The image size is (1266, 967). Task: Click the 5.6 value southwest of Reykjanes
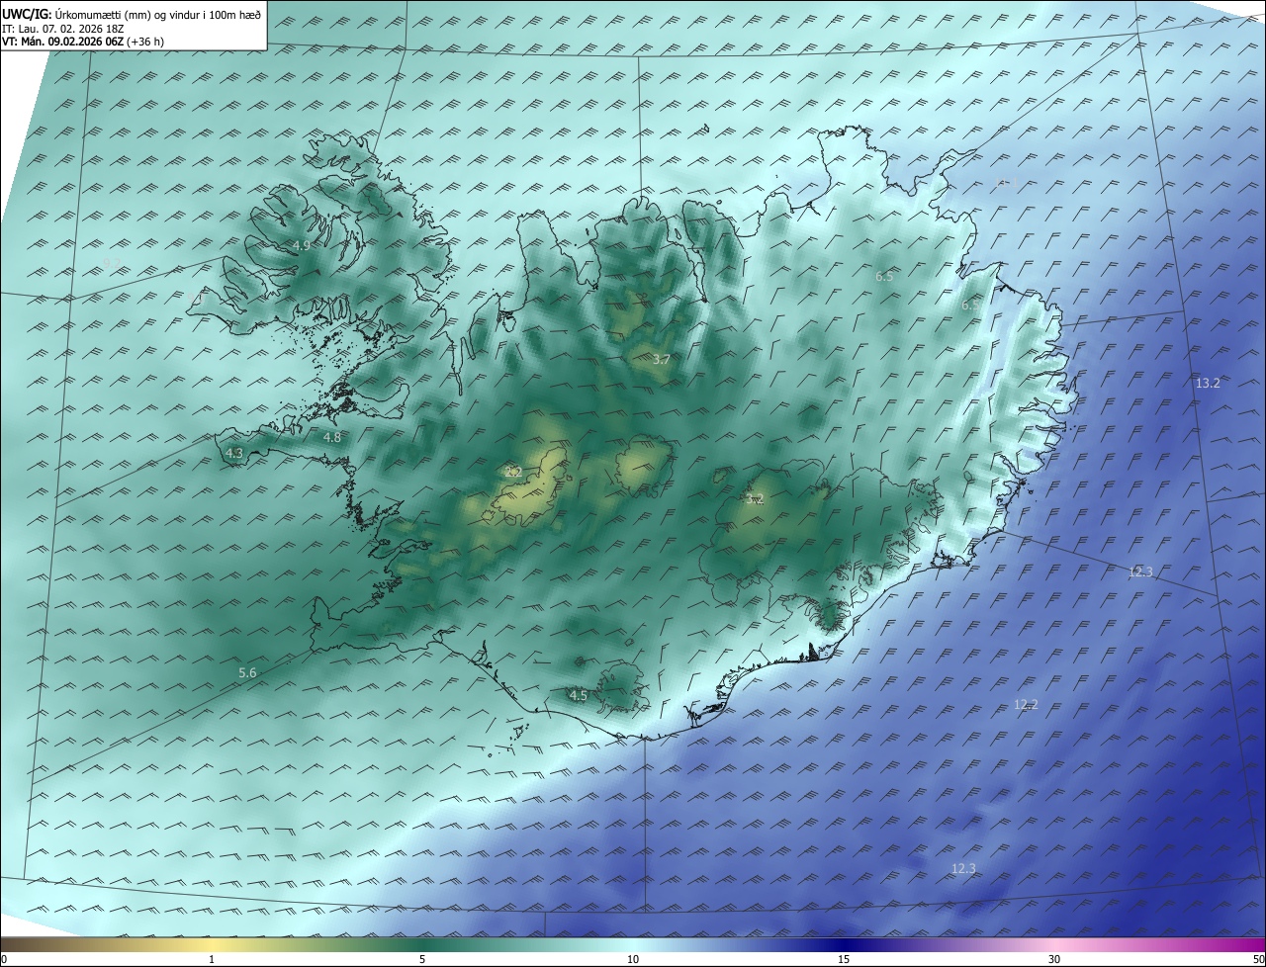247,672
